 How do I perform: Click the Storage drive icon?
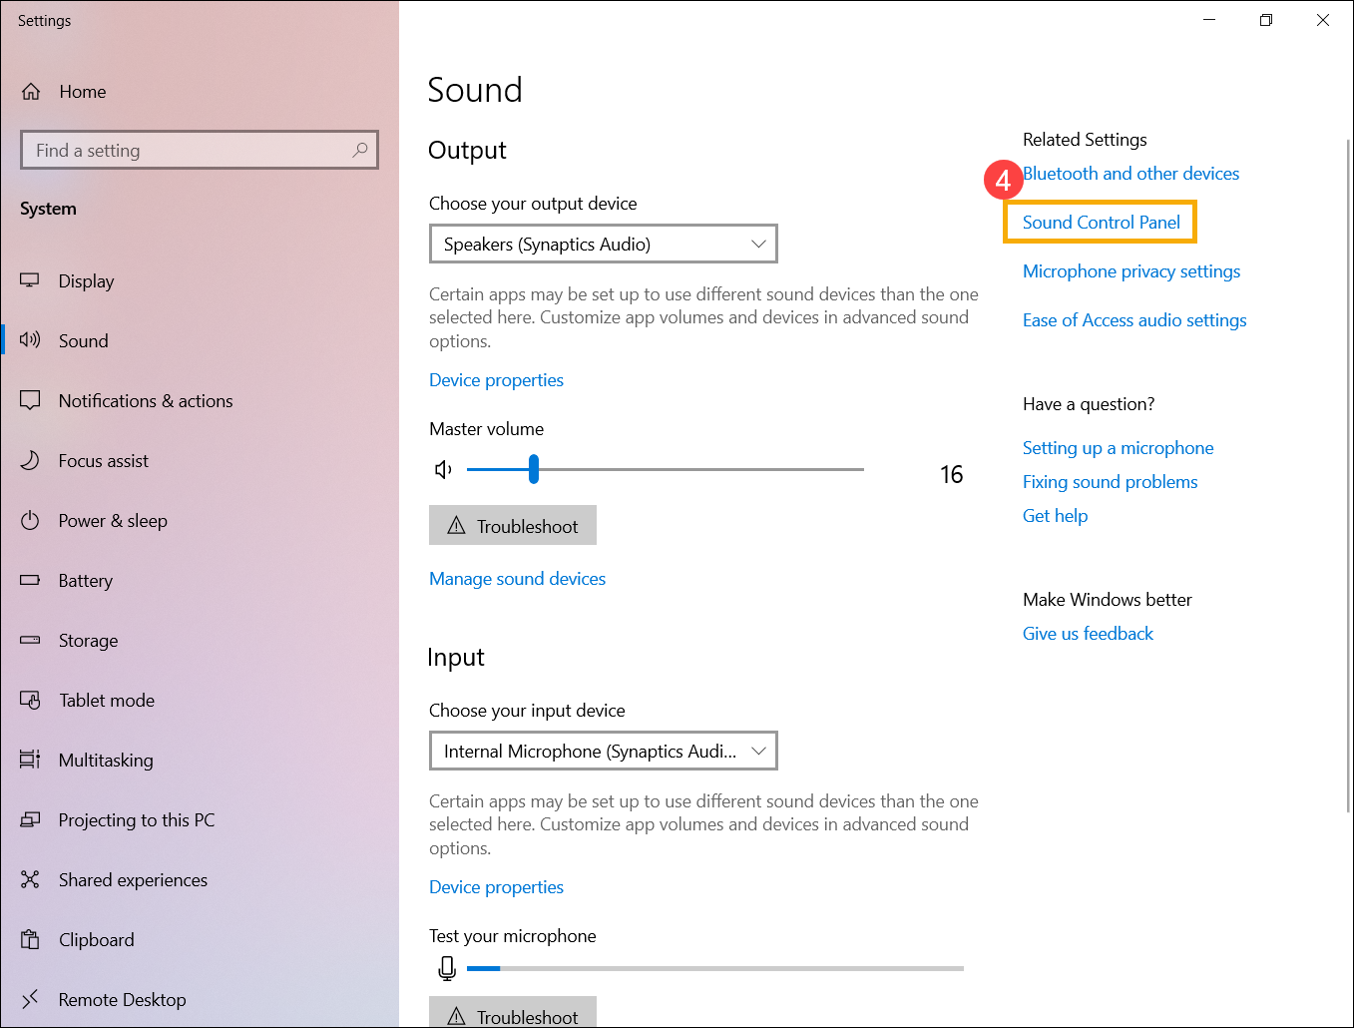click(30, 640)
